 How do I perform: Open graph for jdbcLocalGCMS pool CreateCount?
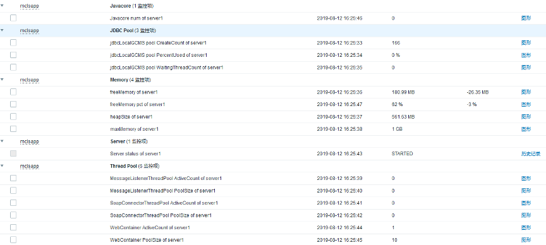(526, 43)
